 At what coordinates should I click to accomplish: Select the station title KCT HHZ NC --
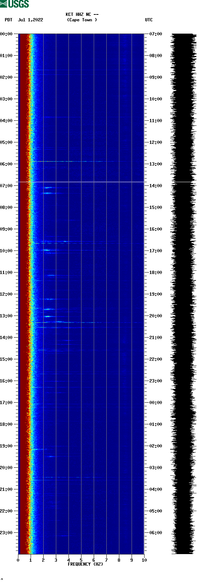(x=82, y=14)
